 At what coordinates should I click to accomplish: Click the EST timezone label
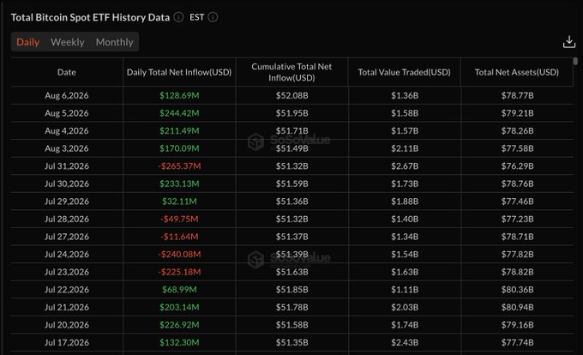pyautogui.click(x=196, y=17)
